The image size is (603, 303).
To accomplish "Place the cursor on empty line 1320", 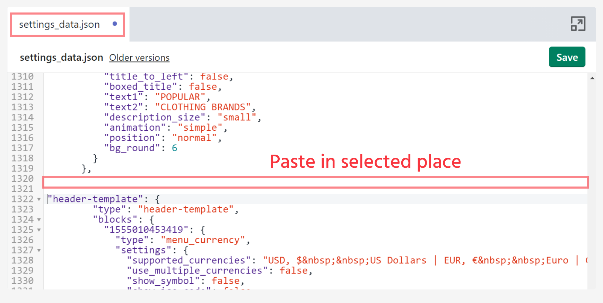I will click(x=312, y=179).
